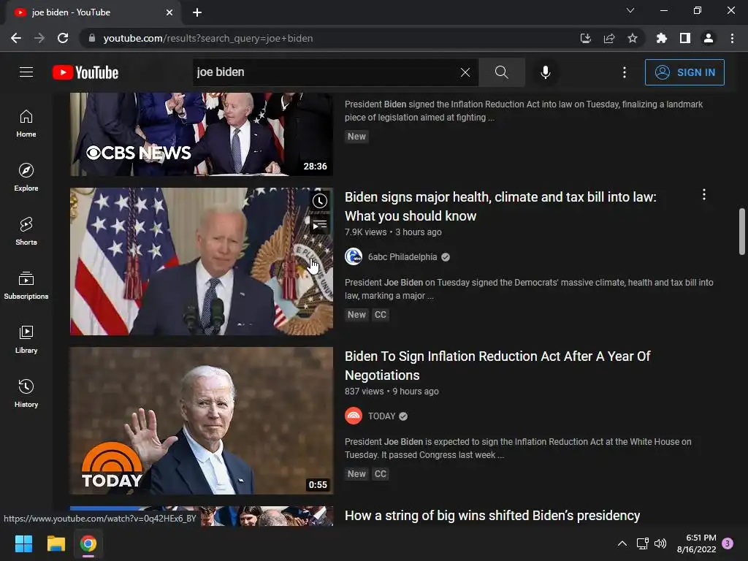The width and height of the screenshot is (748, 561).
Task: Click the 6abc Philadelphia channel name
Action: [x=402, y=257]
